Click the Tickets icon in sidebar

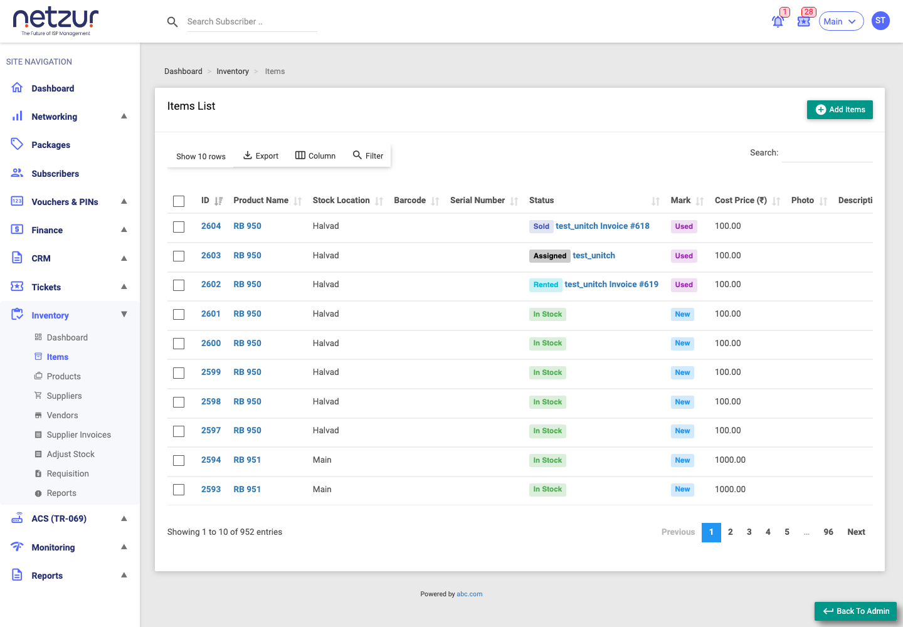pyautogui.click(x=18, y=287)
